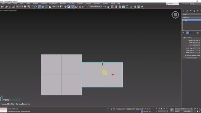This screenshot has height=113, width=201.
Task: Play the animation
Action: point(162,109)
